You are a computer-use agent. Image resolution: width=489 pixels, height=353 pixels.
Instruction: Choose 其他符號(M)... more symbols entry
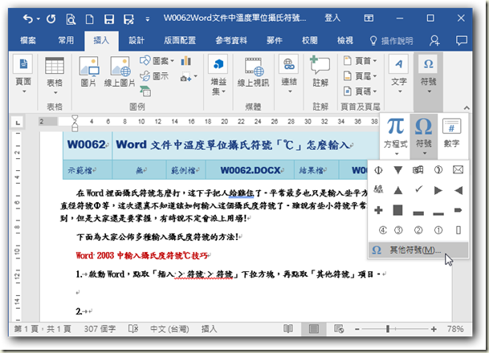418,250
